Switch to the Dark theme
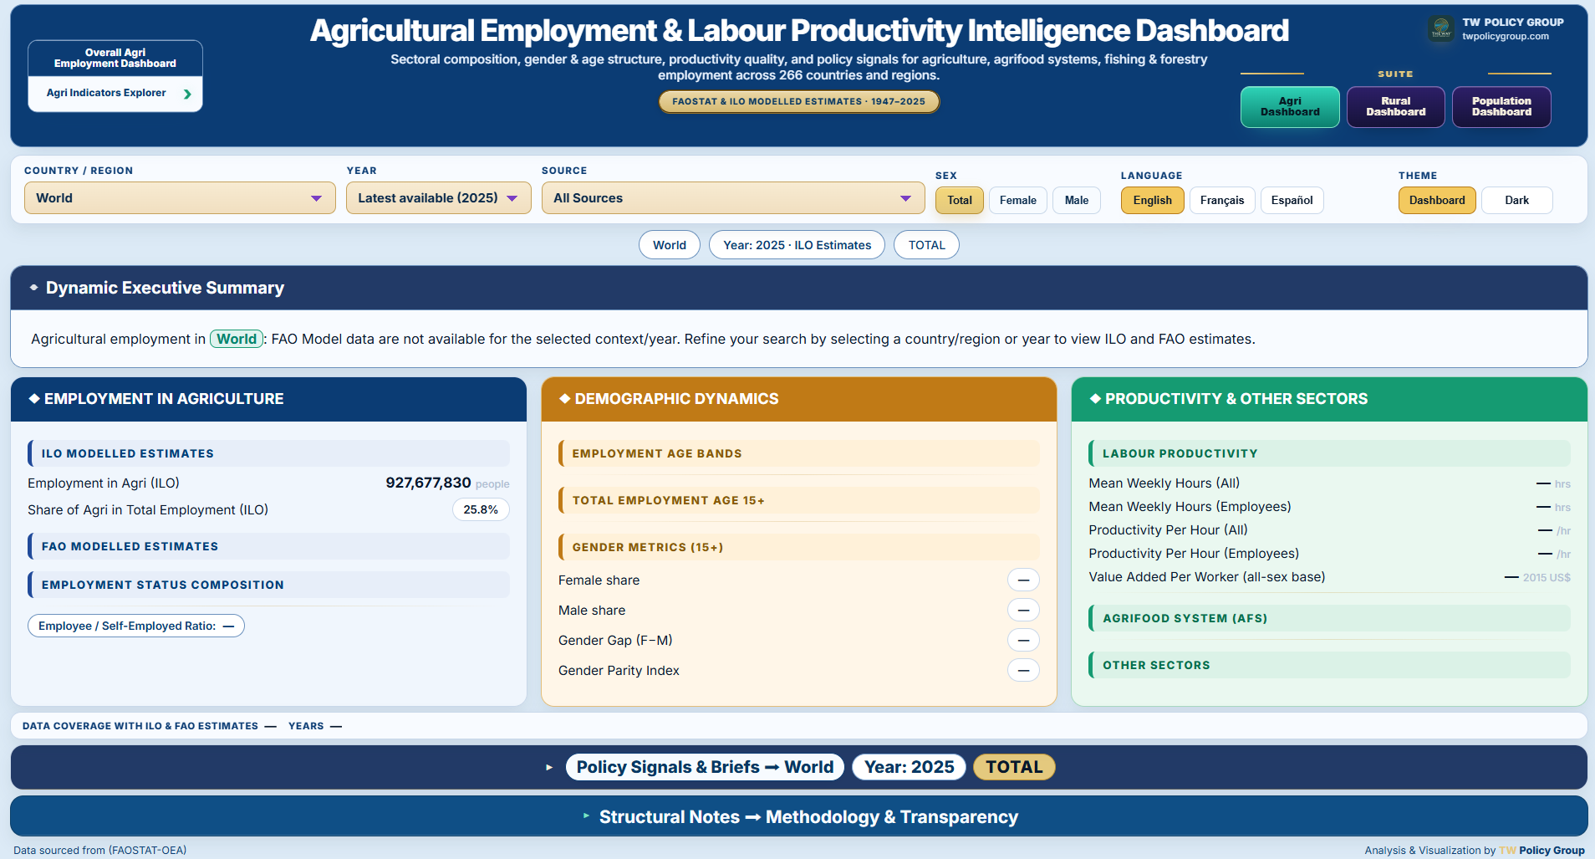Viewport: 1595px width, 859px height. [1516, 200]
